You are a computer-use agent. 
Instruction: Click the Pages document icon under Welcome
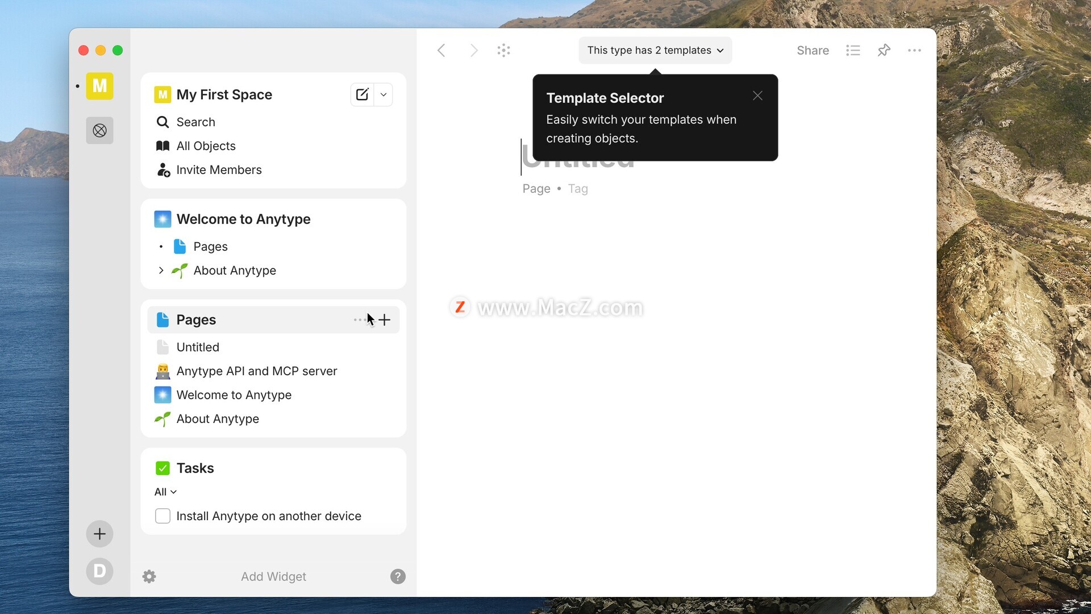(x=180, y=246)
